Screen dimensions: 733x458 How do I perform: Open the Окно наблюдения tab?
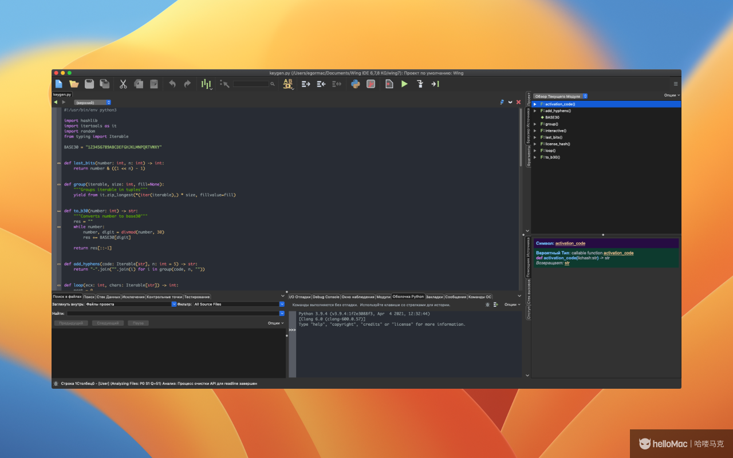click(358, 297)
